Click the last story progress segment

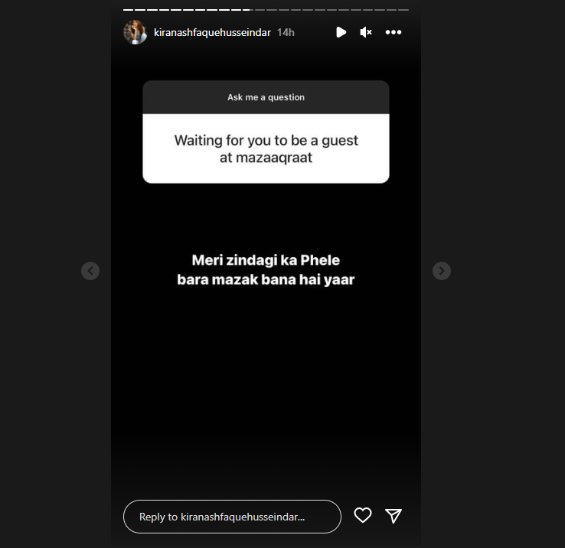pos(403,10)
